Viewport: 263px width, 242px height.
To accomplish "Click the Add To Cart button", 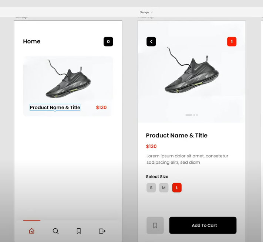I will [203, 225].
